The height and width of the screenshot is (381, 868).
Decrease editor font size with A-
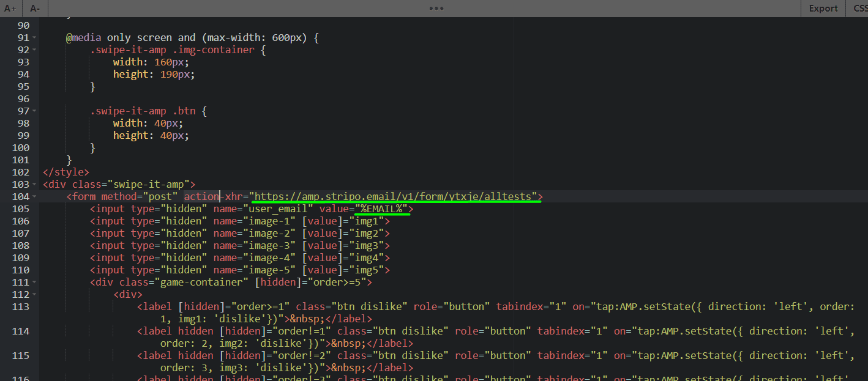coord(35,8)
